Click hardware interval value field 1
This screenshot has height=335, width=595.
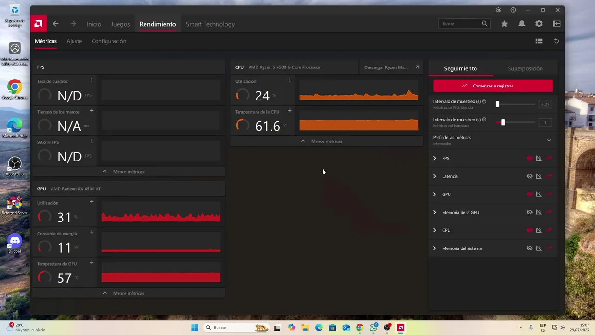pyautogui.click(x=545, y=122)
